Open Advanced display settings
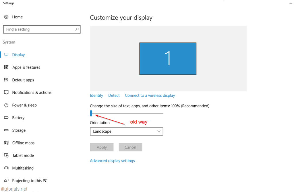This screenshot has width=294, height=192. coord(112,161)
